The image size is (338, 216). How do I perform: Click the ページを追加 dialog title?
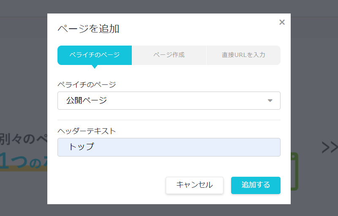click(x=88, y=29)
